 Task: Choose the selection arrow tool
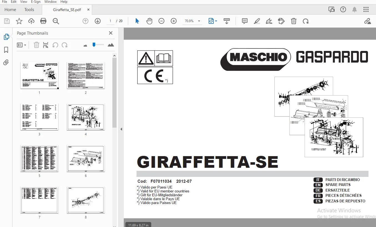coord(137,21)
